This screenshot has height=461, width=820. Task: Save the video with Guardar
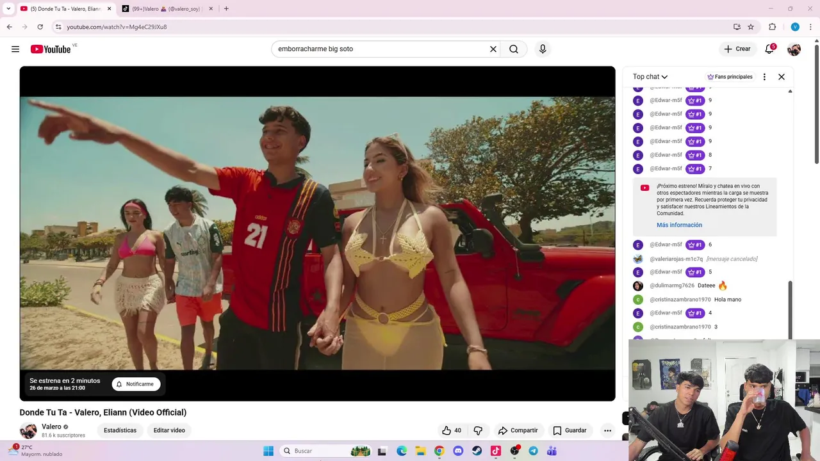[570, 430]
